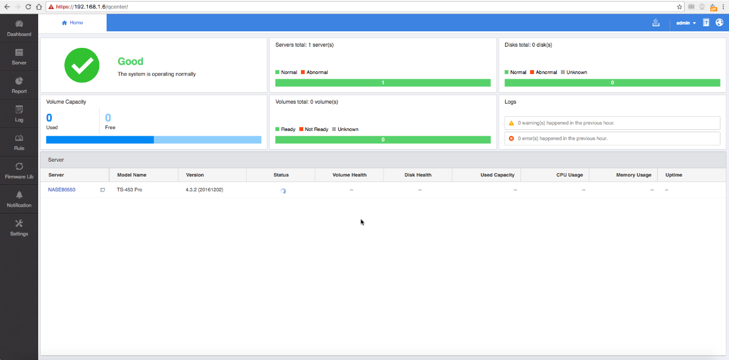Open the Server section in sidebar
729x360 pixels.
[x=19, y=57]
